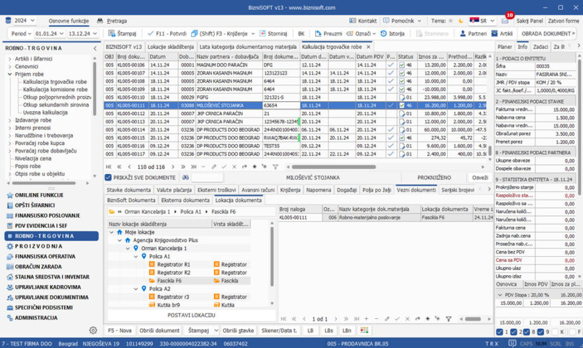Viewport: 583px width, 348px height.
Task: Toggle the K checkbox at bottom right
Action: (x=554, y=331)
